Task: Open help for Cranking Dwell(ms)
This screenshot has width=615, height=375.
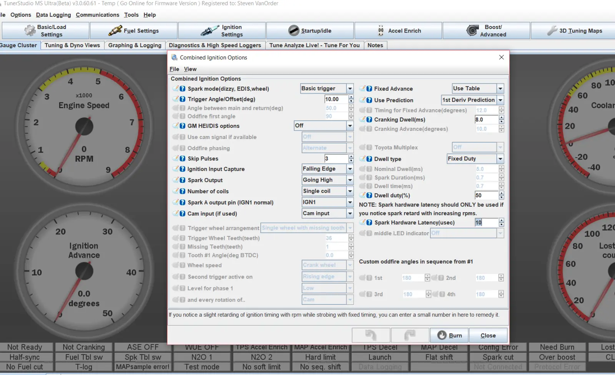Action: click(369, 120)
